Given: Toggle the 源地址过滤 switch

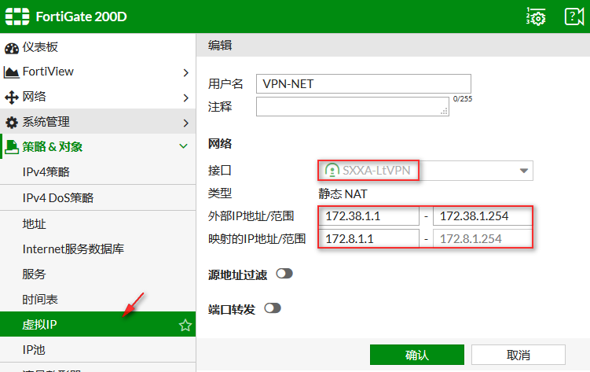Looking at the screenshot, I should click(284, 274).
